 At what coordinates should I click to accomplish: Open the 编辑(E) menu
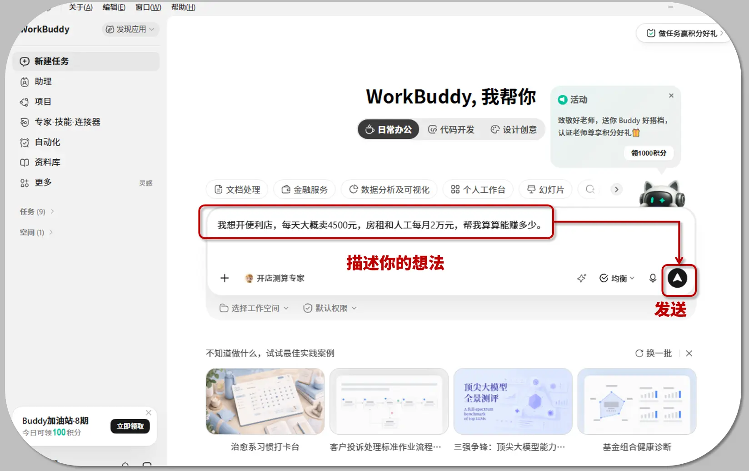point(114,7)
